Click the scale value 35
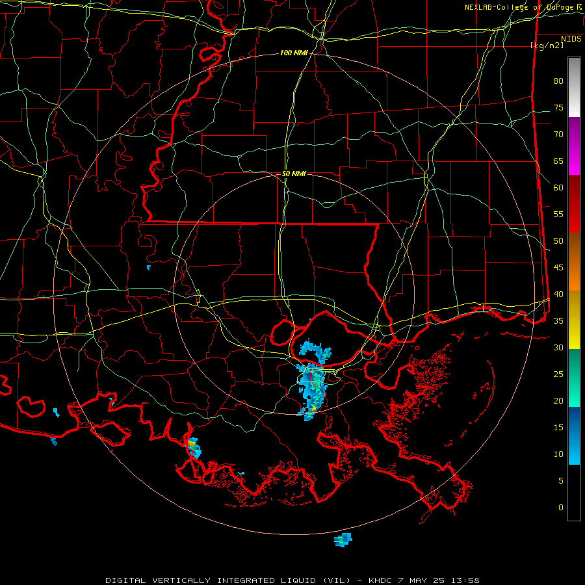 click(x=558, y=321)
